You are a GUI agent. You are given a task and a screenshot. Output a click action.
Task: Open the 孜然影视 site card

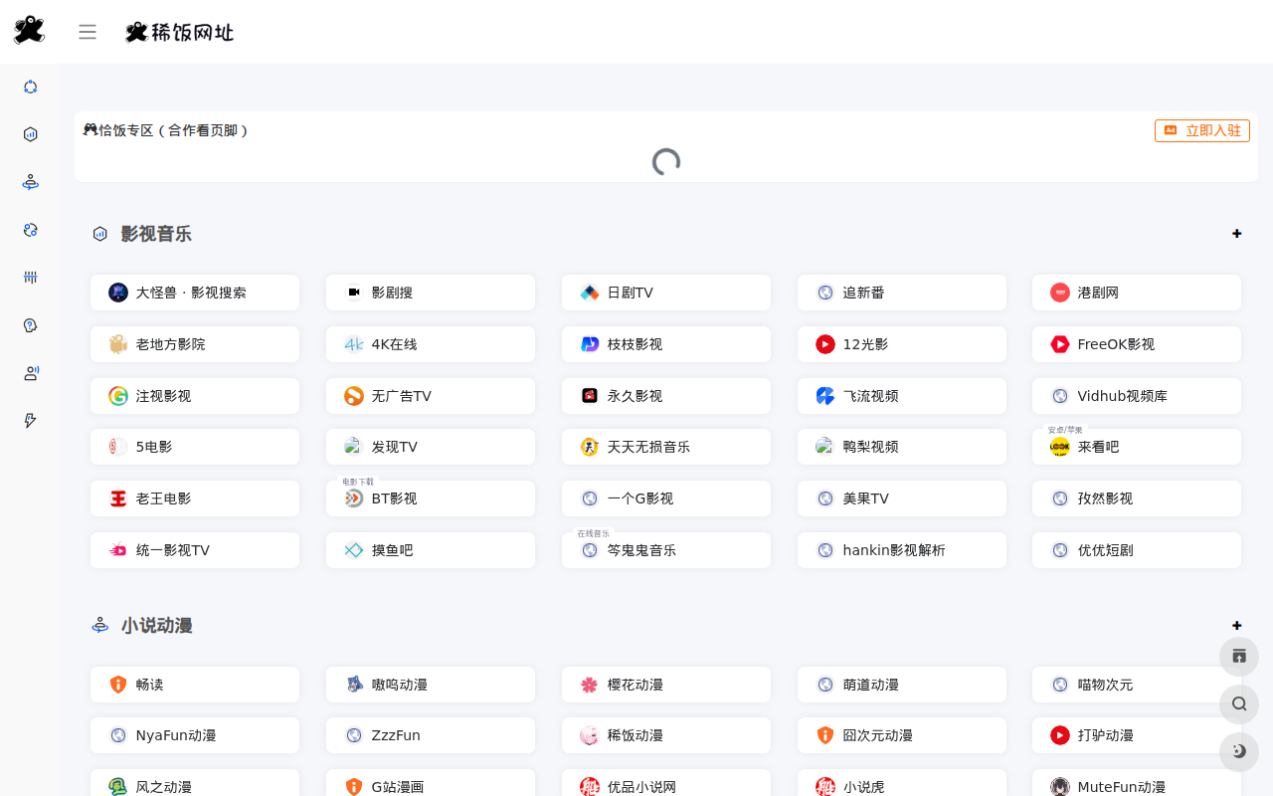1137,498
